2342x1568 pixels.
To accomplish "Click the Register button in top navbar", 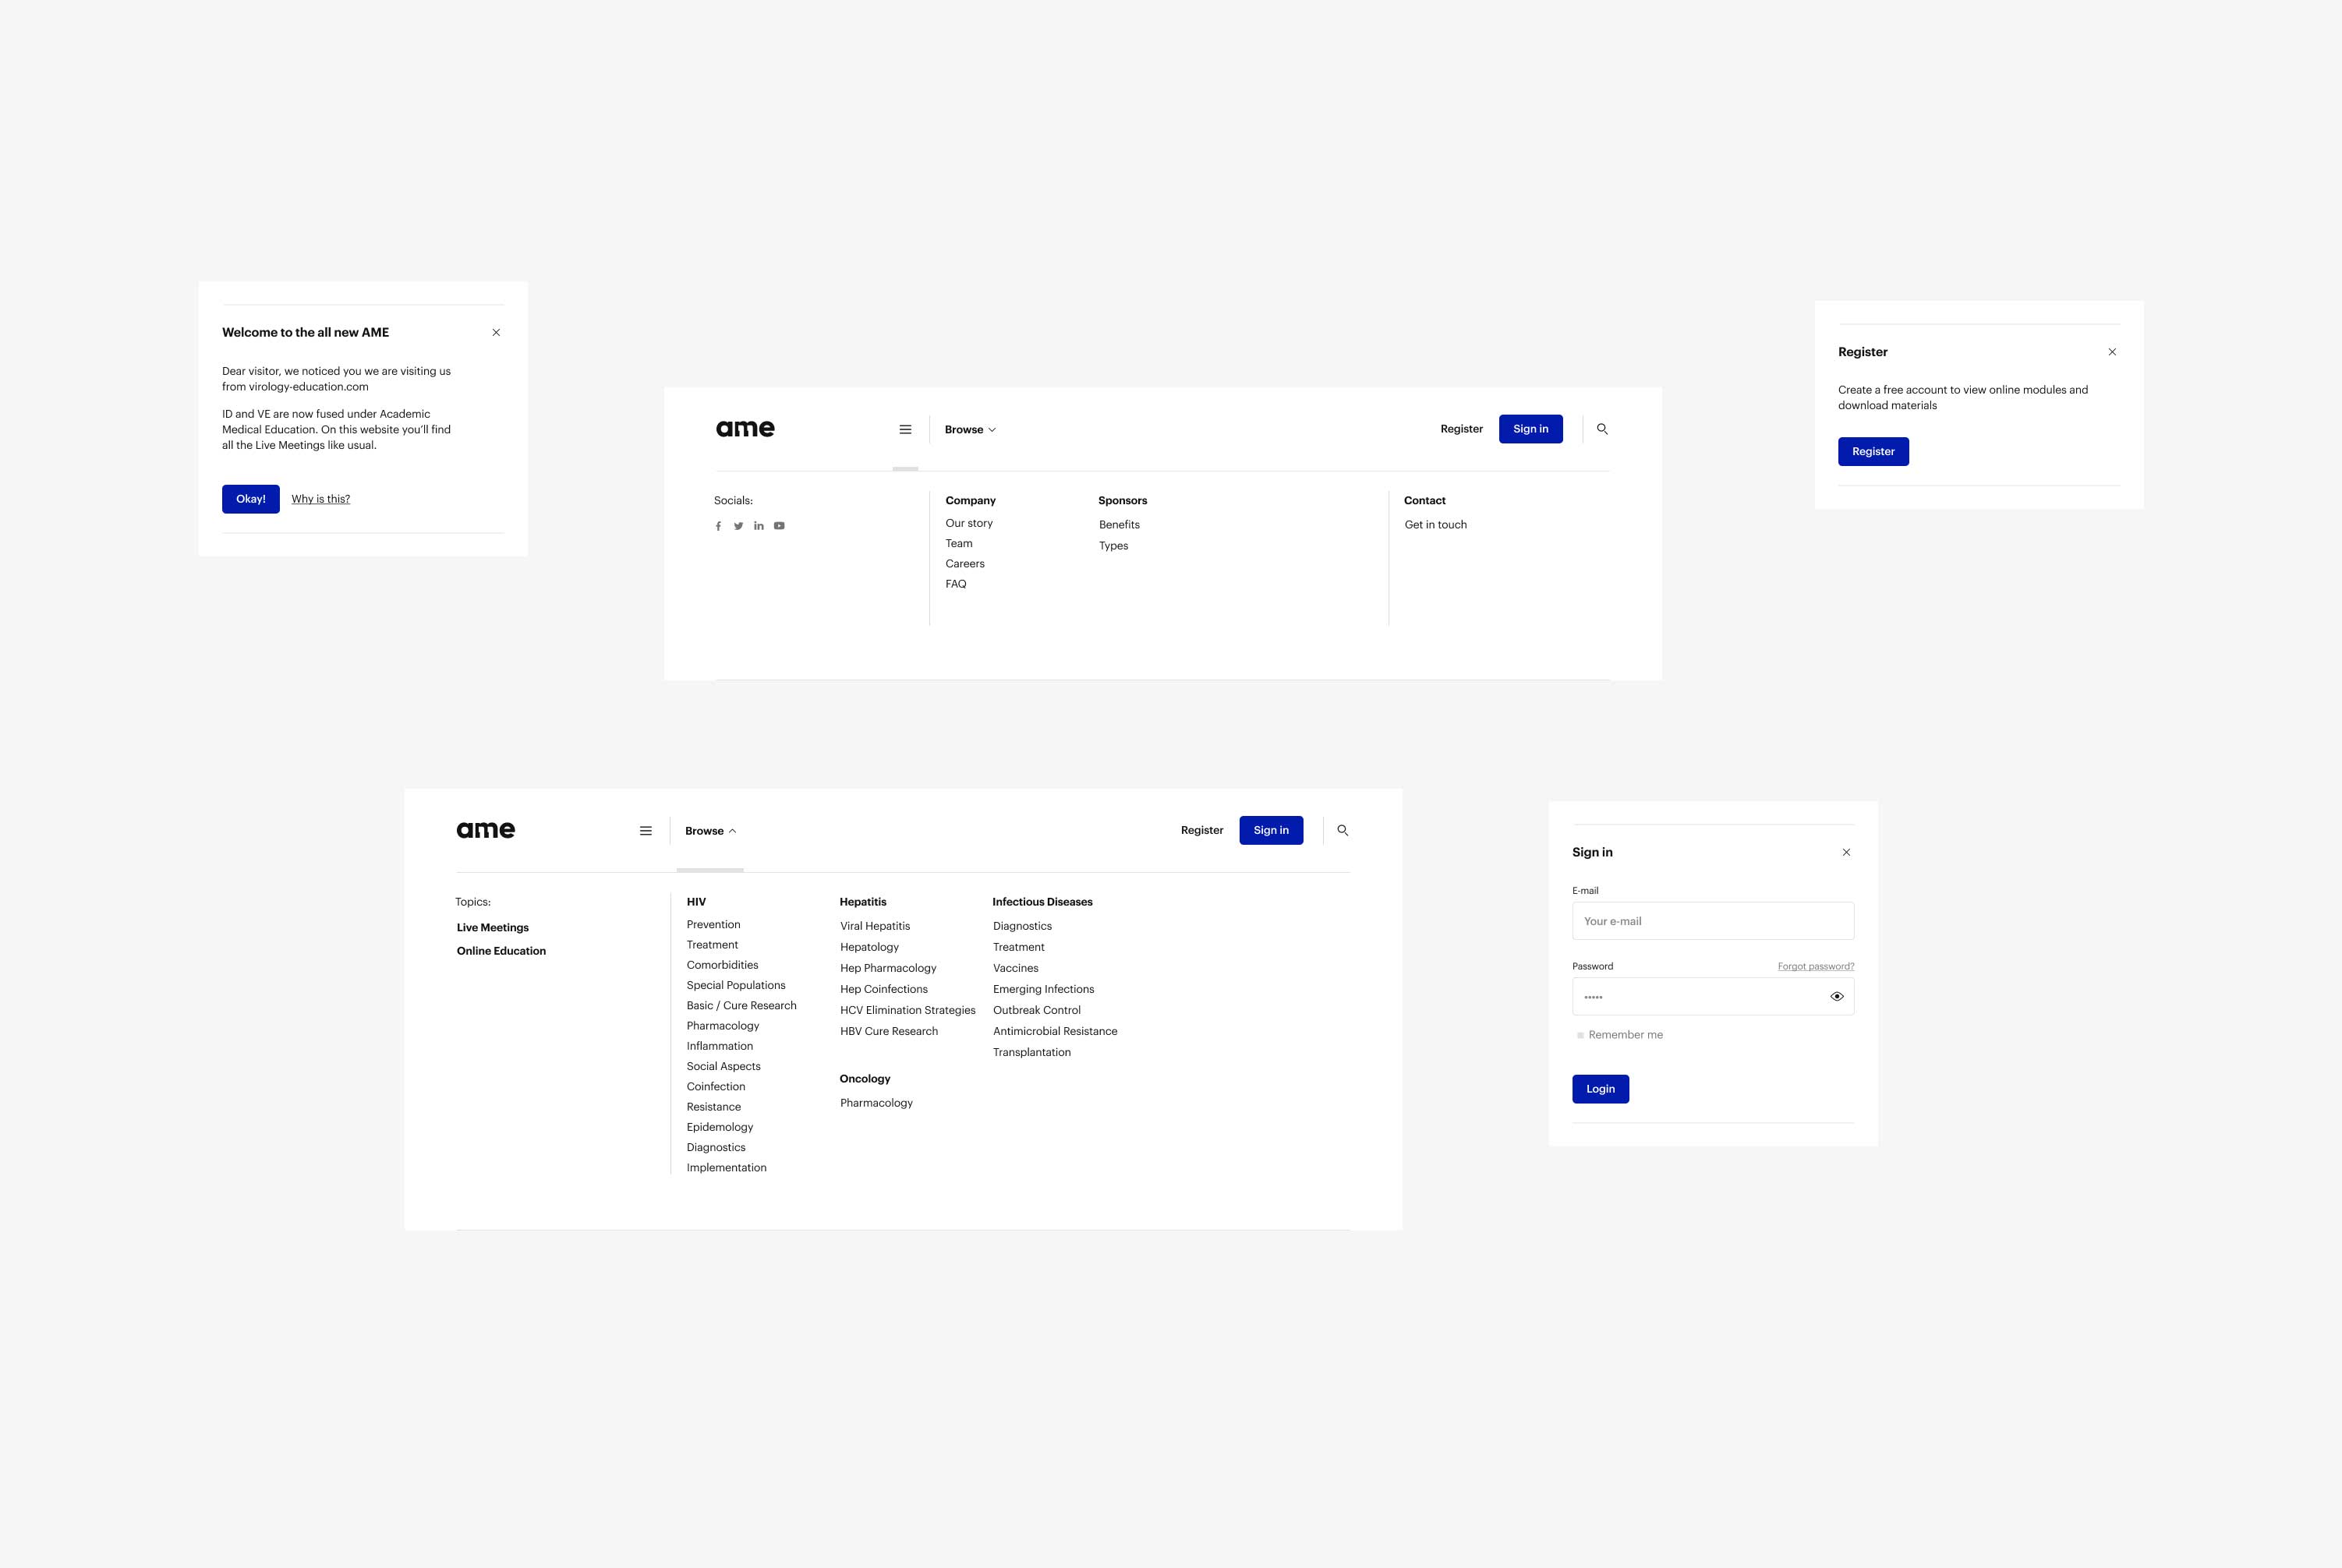I will click(x=1462, y=429).
